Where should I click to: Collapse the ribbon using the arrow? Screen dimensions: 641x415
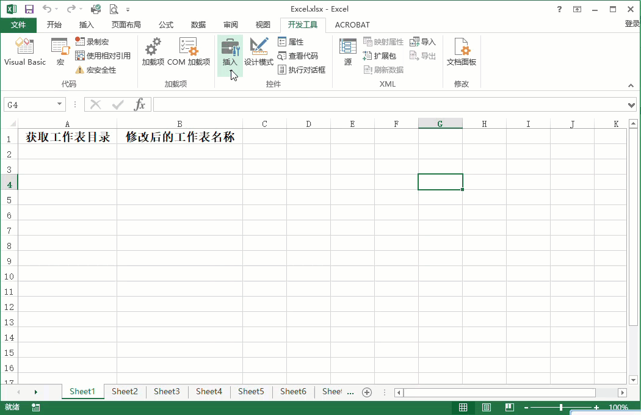click(631, 85)
